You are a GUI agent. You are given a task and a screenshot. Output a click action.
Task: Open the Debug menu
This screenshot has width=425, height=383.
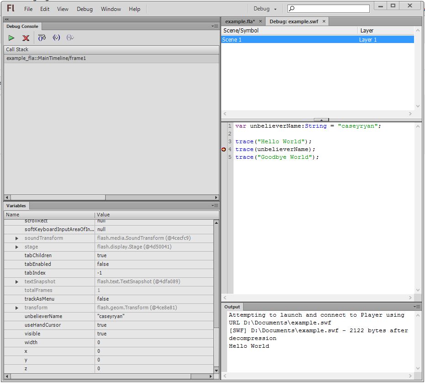85,9
